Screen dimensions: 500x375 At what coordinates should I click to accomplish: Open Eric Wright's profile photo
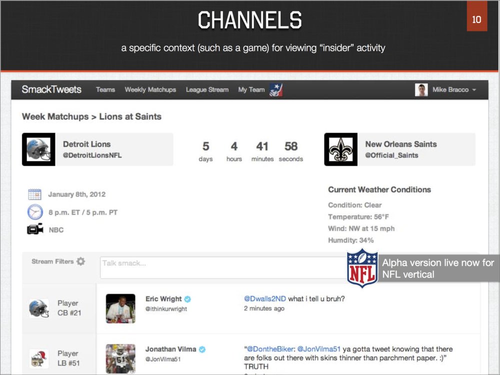[120, 308]
